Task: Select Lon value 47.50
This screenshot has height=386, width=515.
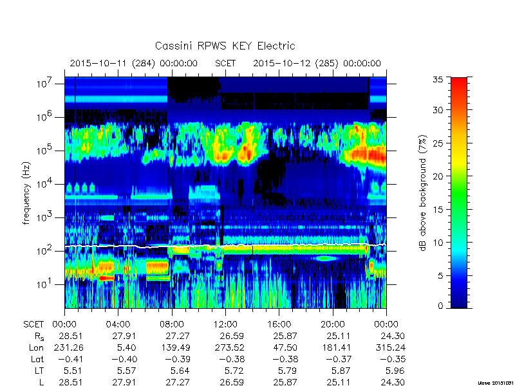Action: point(286,347)
